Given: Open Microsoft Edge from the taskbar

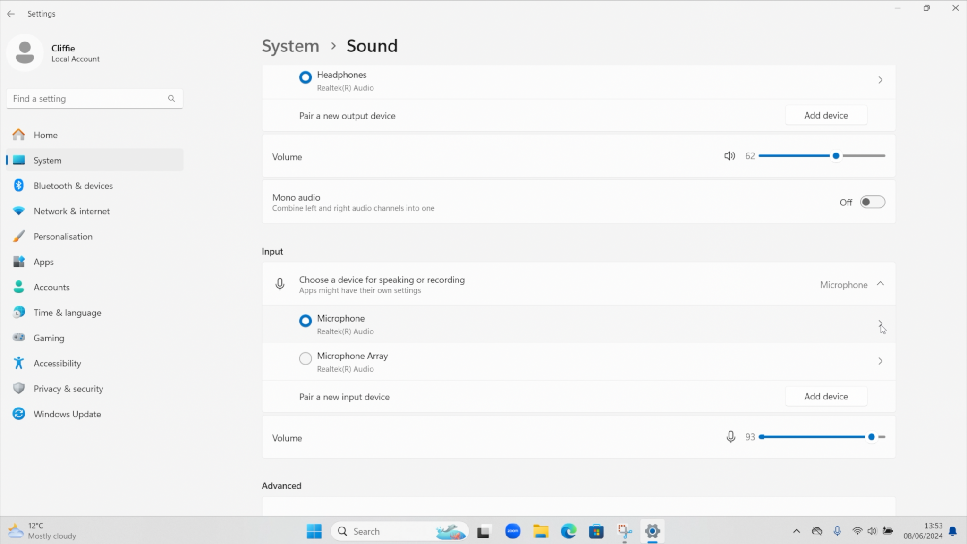Looking at the screenshot, I should 568,531.
